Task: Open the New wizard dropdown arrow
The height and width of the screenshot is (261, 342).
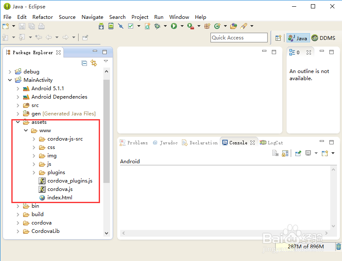Action: pyautogui.click(x=13, y=26)
